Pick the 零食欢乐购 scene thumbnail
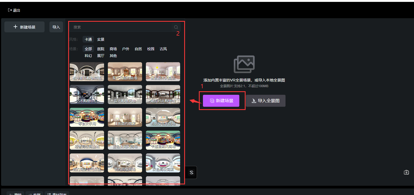Viewport: 414px width, 195px height. [87, 117]
